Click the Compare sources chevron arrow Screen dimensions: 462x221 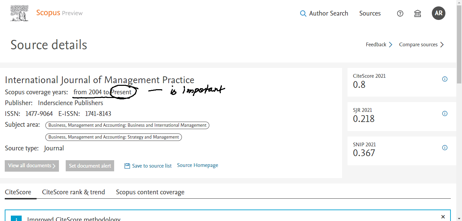(x=442, y=45)
